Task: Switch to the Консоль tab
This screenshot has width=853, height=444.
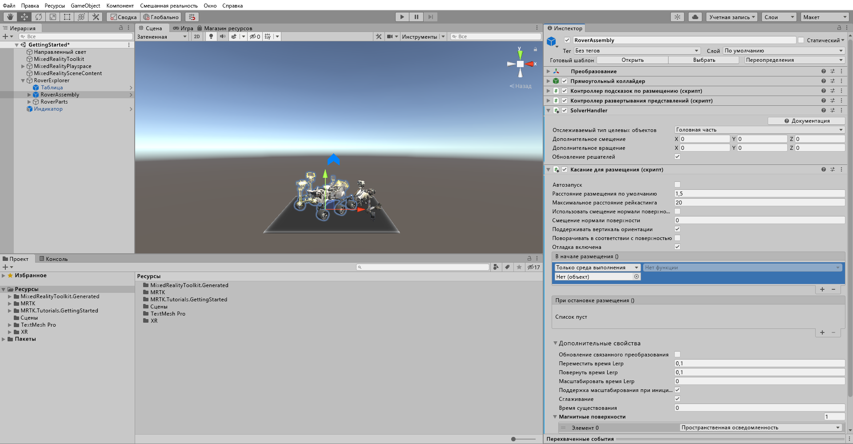Action: click(x=53, y=259)
